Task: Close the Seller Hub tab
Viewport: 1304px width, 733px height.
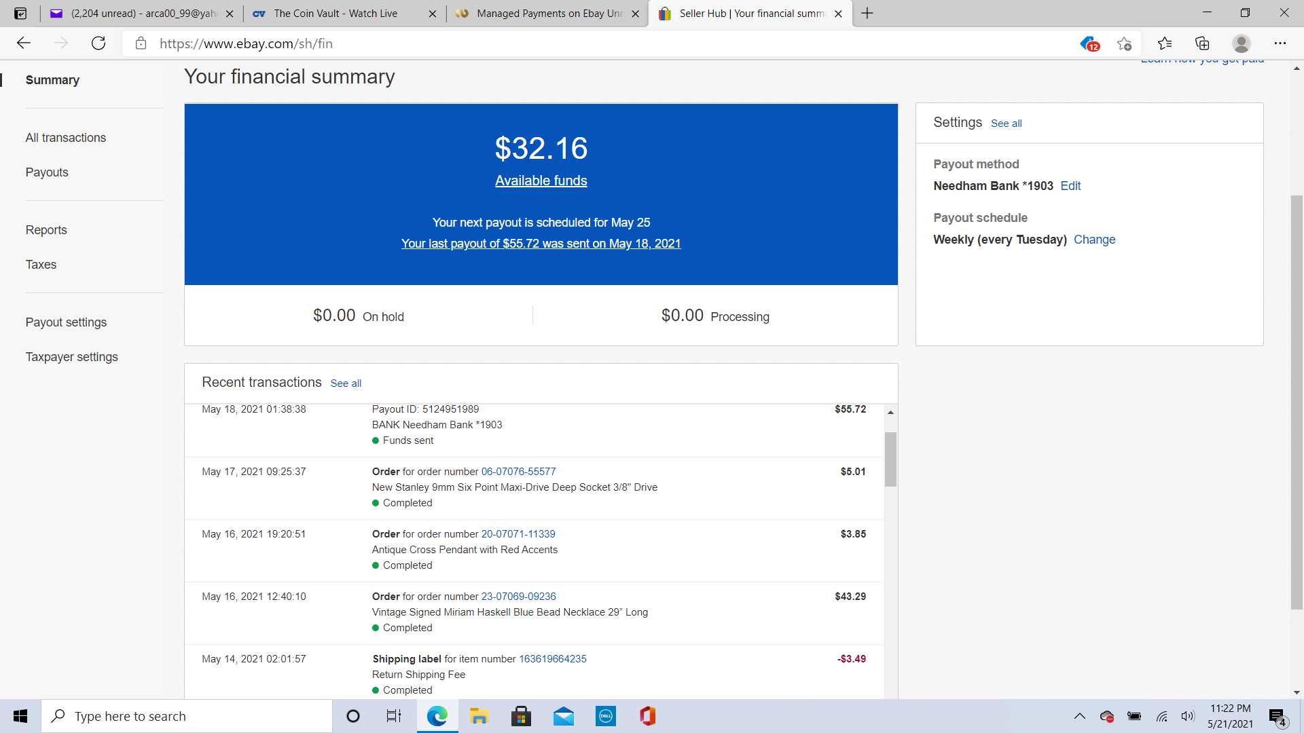Action: coord(838,14)
